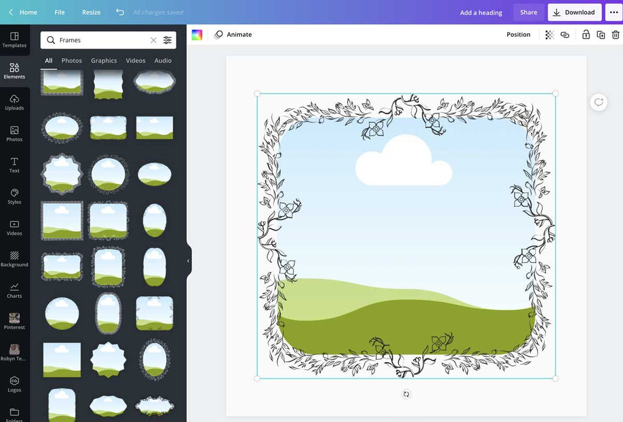Open the three-dot more options menu

click(x=613, y=12)
